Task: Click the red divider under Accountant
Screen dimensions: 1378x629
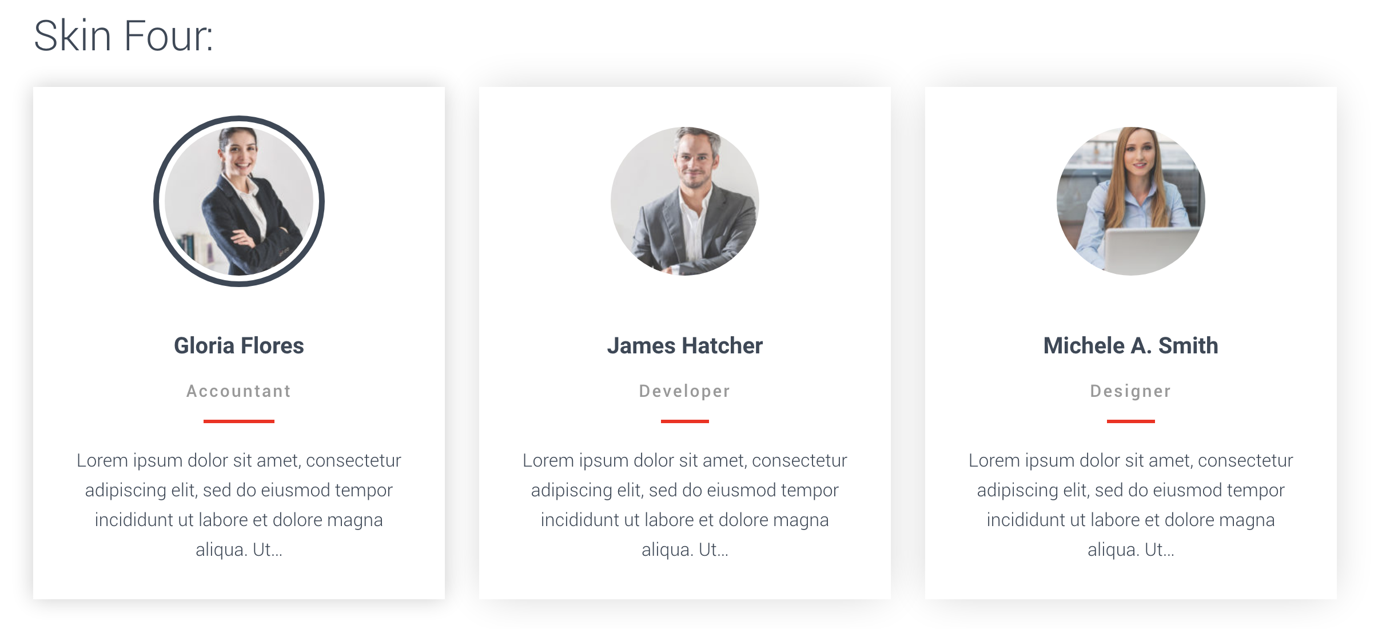Action: [239, 421]
